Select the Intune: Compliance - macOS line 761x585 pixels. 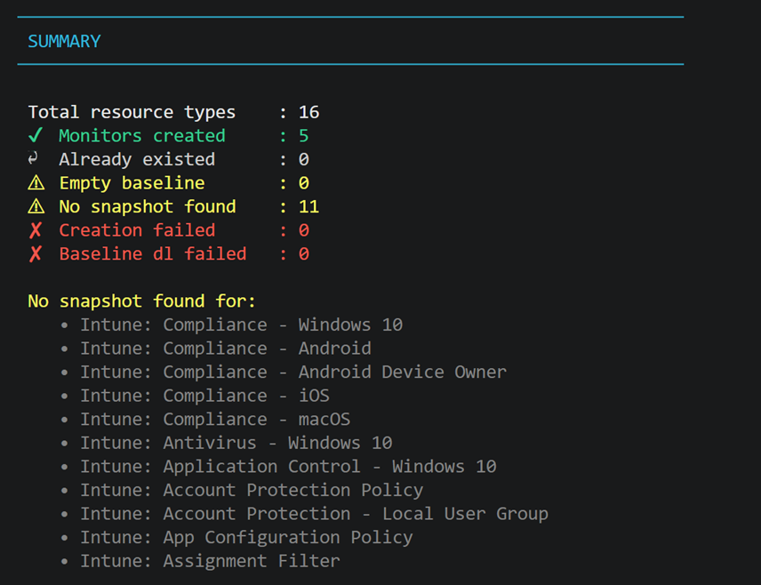(215, 419)
